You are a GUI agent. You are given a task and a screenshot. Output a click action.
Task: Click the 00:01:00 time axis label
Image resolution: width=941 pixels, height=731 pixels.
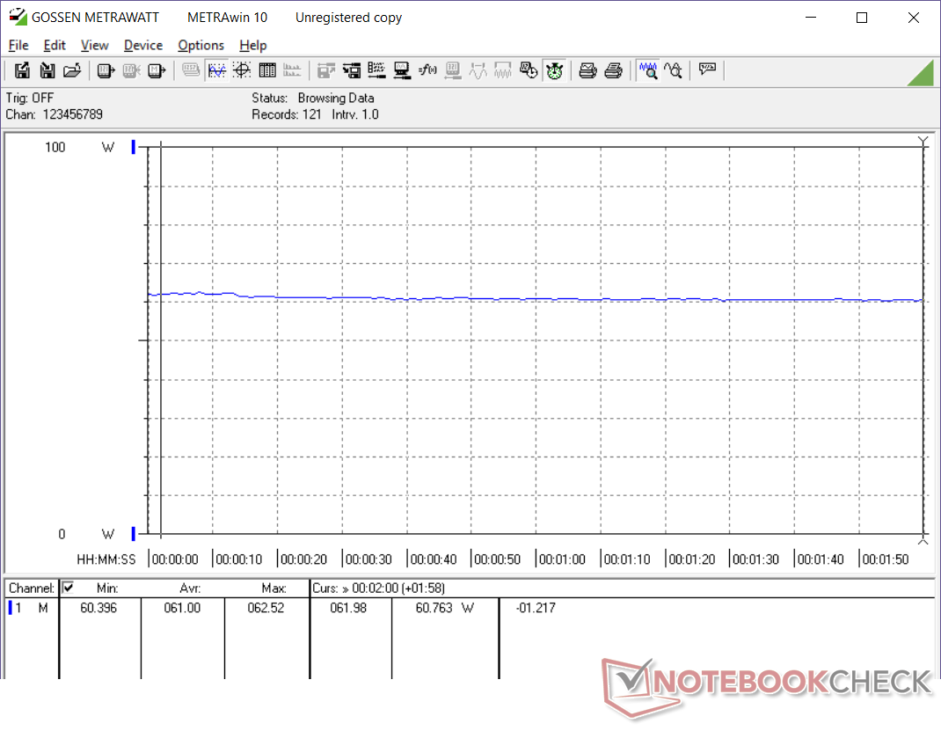coord(562,559)
